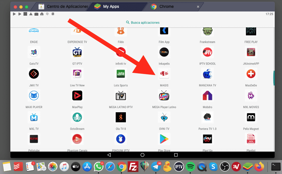Launch the Fildo app

point(121,31)
